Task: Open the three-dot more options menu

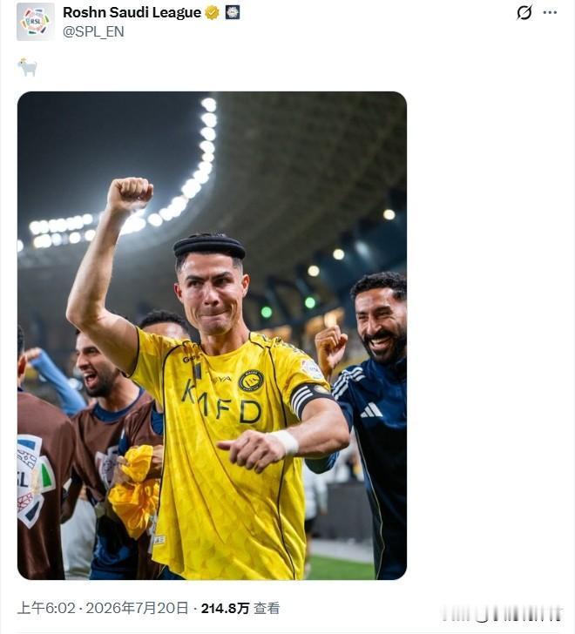Action: coord(550,12)
